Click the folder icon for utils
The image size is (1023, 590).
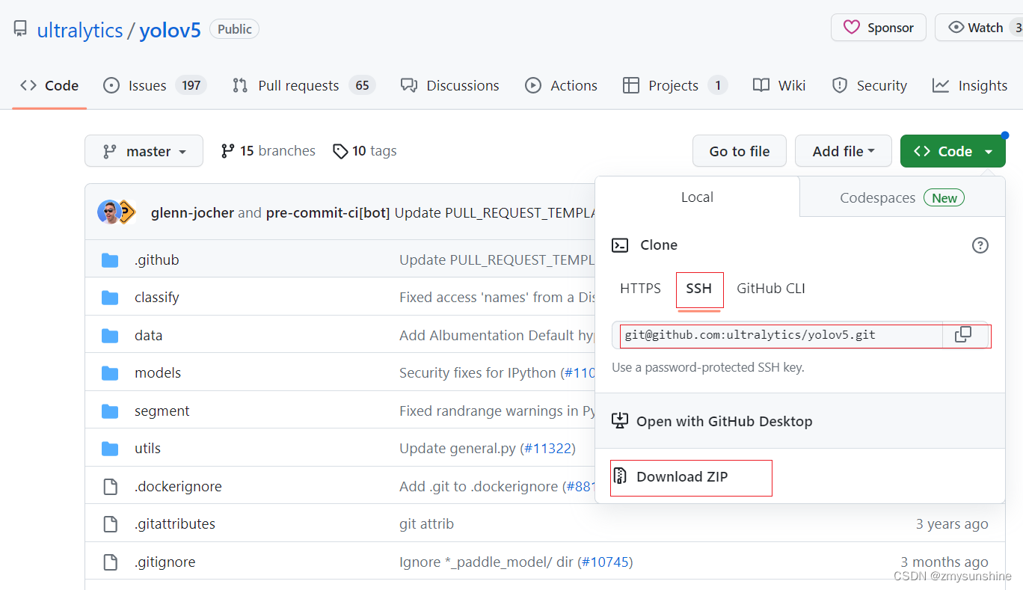click(110, 449)
